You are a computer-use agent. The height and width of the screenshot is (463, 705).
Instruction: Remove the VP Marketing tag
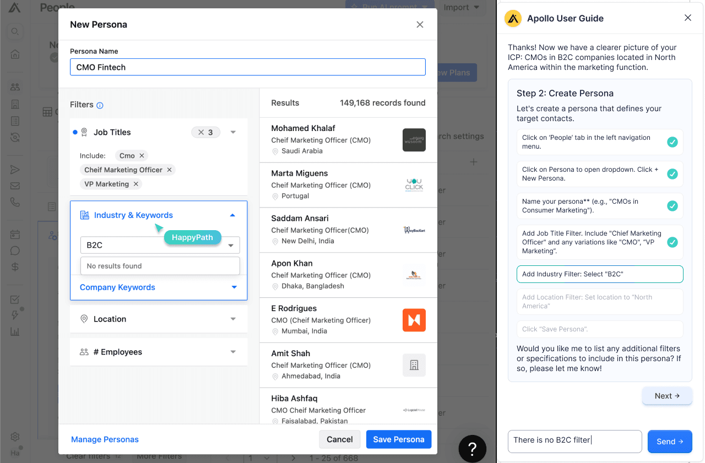pos(136,184)
